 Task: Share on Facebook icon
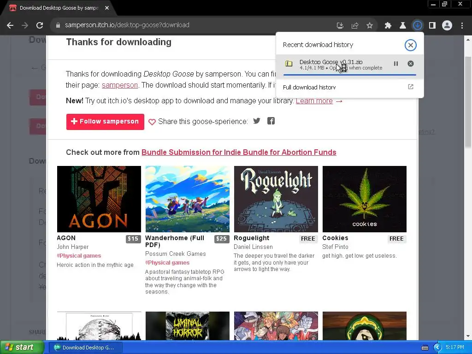point(271,121)
